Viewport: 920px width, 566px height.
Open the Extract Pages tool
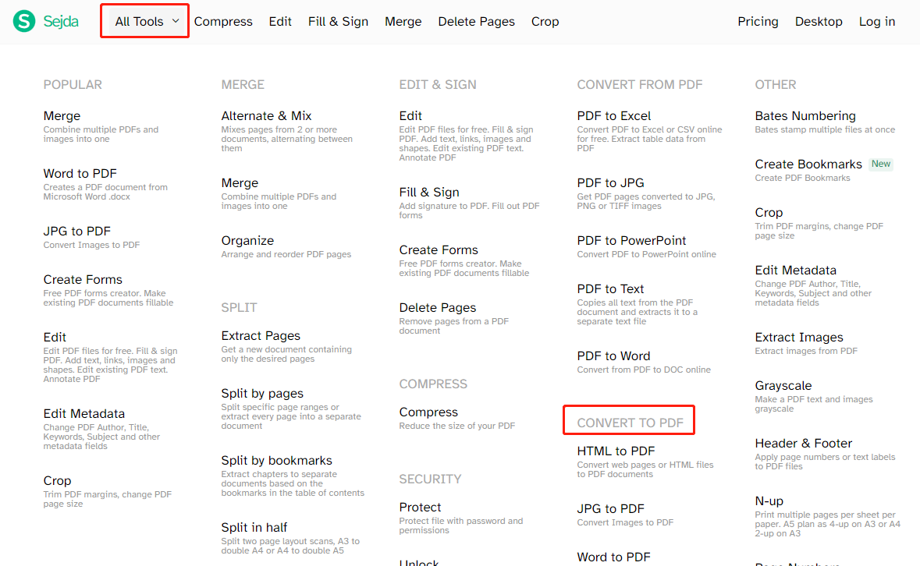(261, 336)
